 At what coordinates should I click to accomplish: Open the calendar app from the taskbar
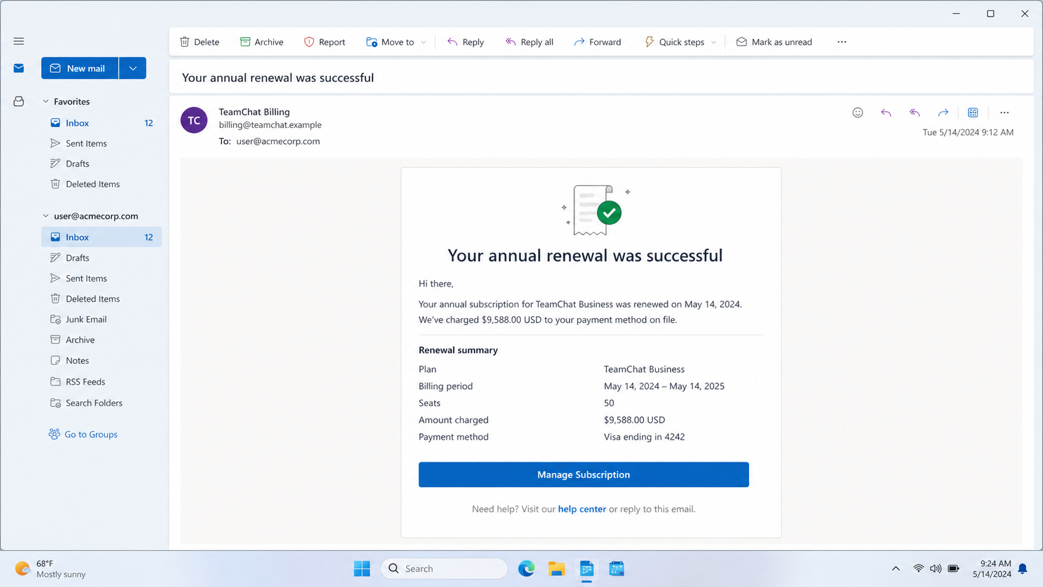tap(616, 568)
